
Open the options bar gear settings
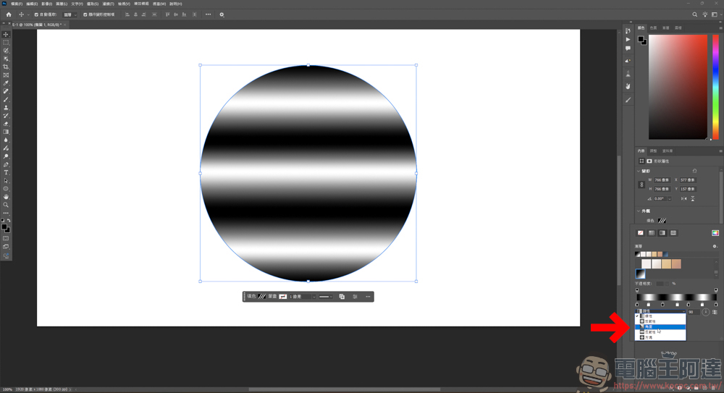coord(222,14)
